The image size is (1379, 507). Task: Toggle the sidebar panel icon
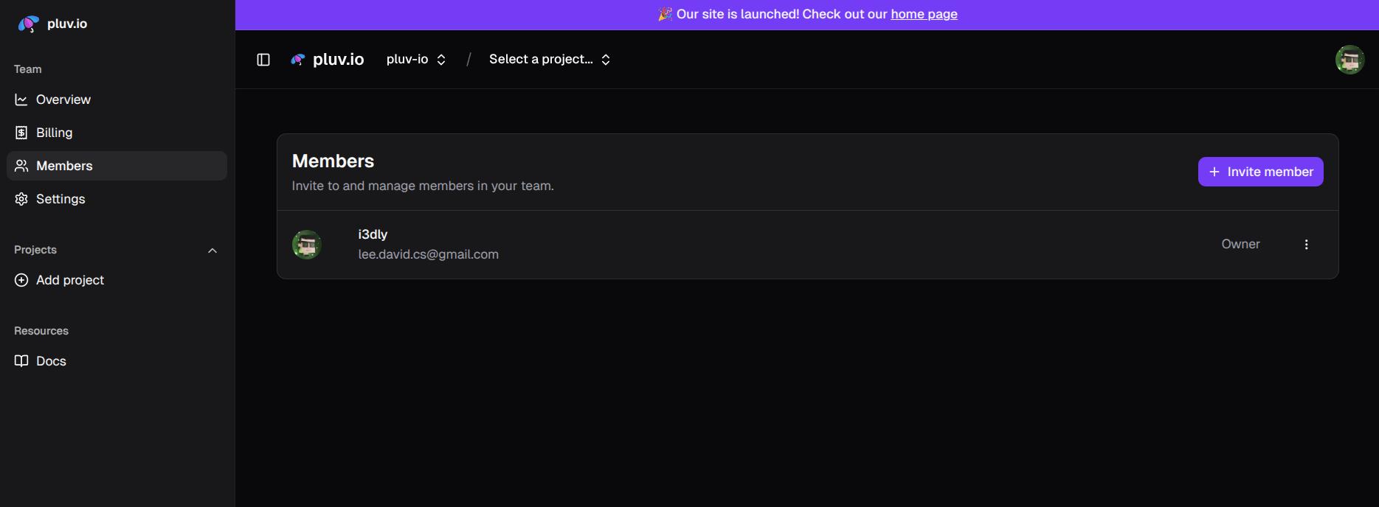click(x=263, y=60)
